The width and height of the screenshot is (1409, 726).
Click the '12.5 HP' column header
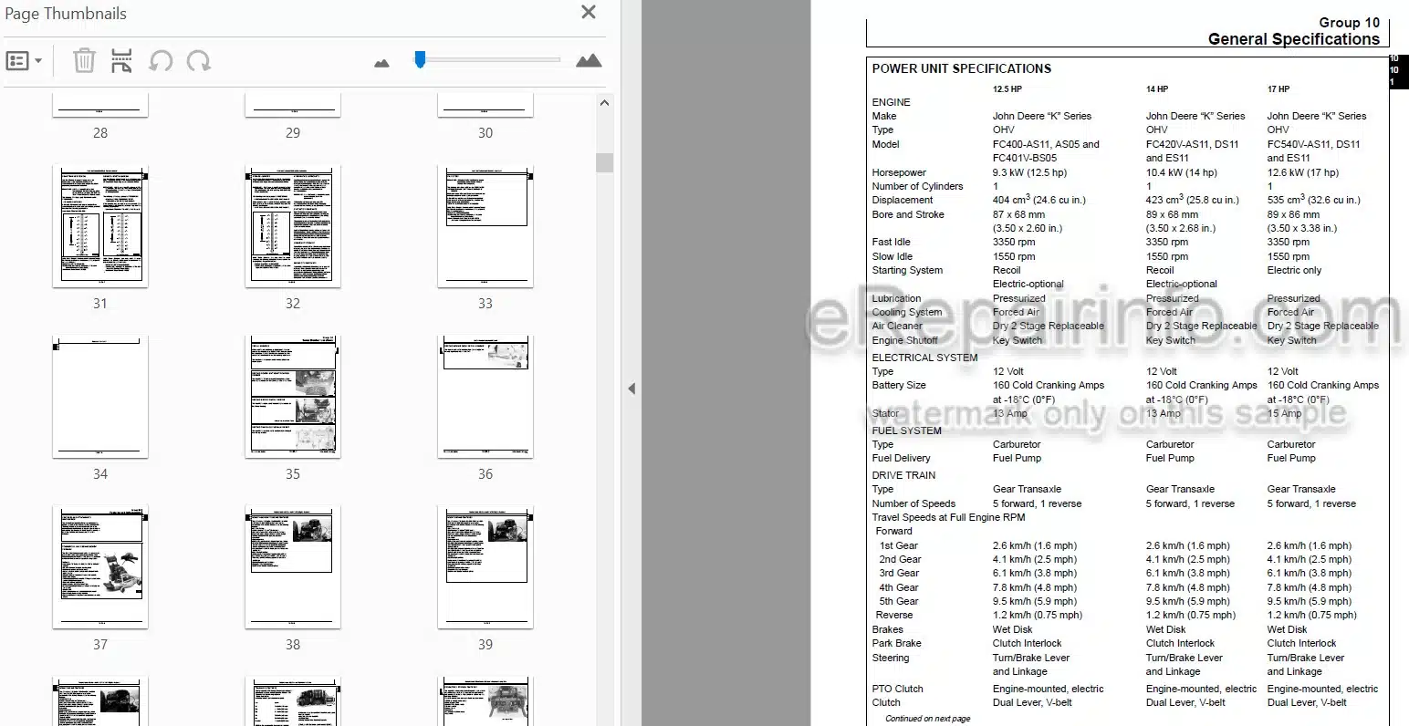1007,89
